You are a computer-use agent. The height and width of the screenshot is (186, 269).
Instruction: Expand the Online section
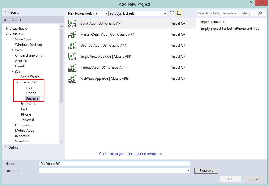[x=5, y=147]
